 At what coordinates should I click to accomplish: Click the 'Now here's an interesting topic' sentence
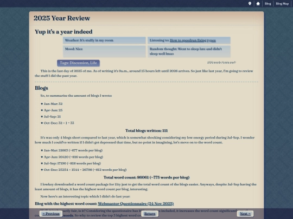point(85,196)
